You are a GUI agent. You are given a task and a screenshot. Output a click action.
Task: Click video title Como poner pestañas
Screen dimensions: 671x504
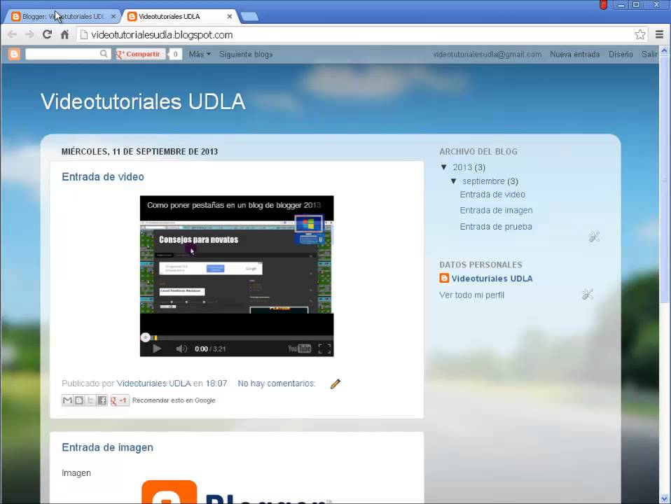tap(234, 205)
